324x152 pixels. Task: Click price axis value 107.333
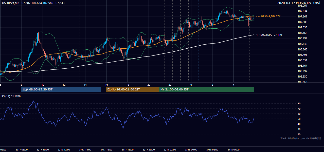[x=302, y=27]
